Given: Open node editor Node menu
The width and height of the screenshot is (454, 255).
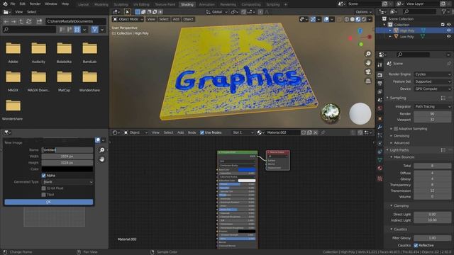Looking at the screenshot, I should point(192,132).
